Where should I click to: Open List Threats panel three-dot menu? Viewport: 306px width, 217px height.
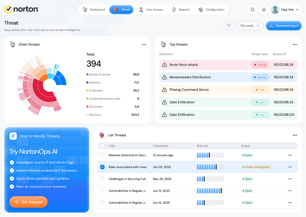[x=295, y=135]
